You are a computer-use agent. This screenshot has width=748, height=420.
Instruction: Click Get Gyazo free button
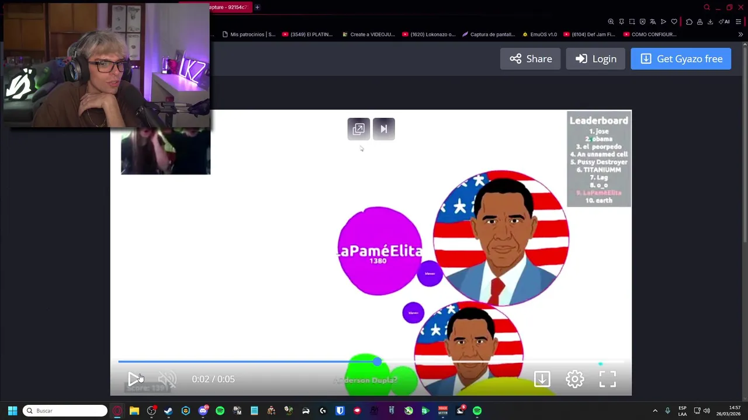point(681,58)
